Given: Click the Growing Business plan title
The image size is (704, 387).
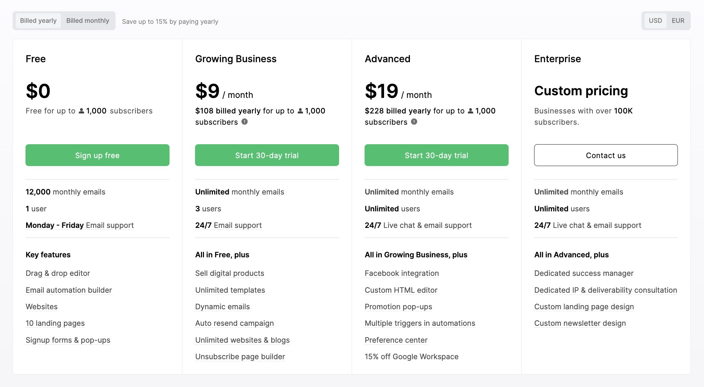Looking at the screenshot, I should [236, 59].
